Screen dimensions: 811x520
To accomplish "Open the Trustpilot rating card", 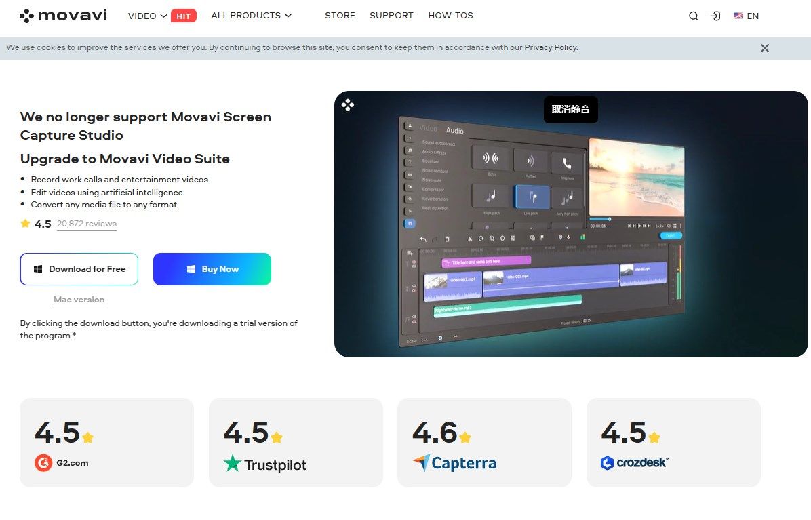I will pos(296,443).
